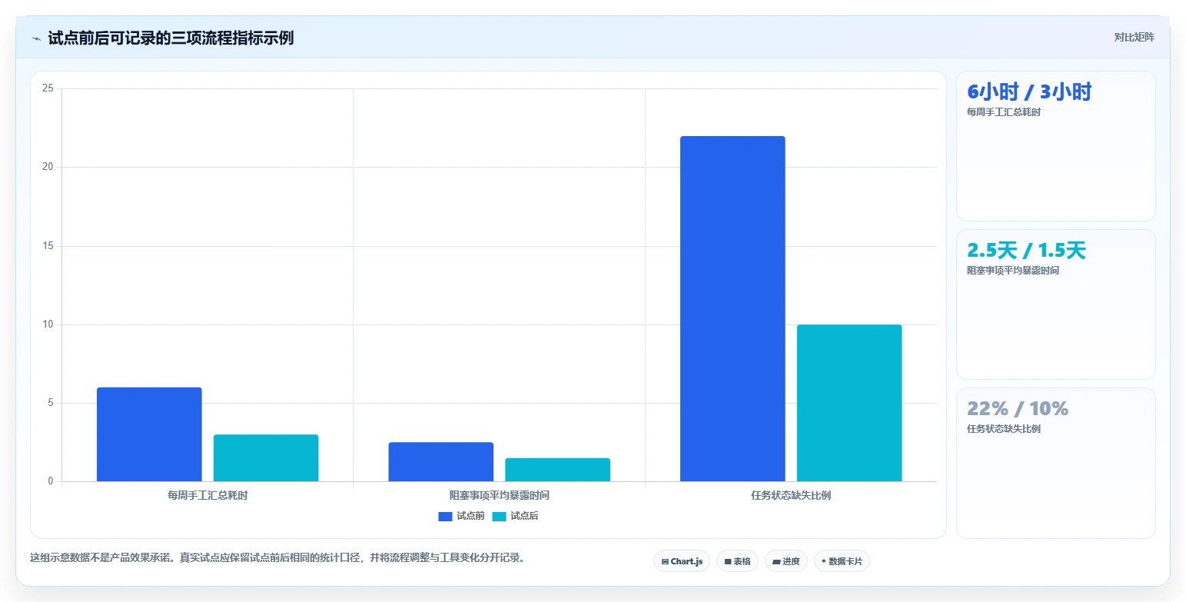Click the 每周手工汇总耗时 x-axis label
The height and width of the screenshot is (602, 1186).
point(208,495)
